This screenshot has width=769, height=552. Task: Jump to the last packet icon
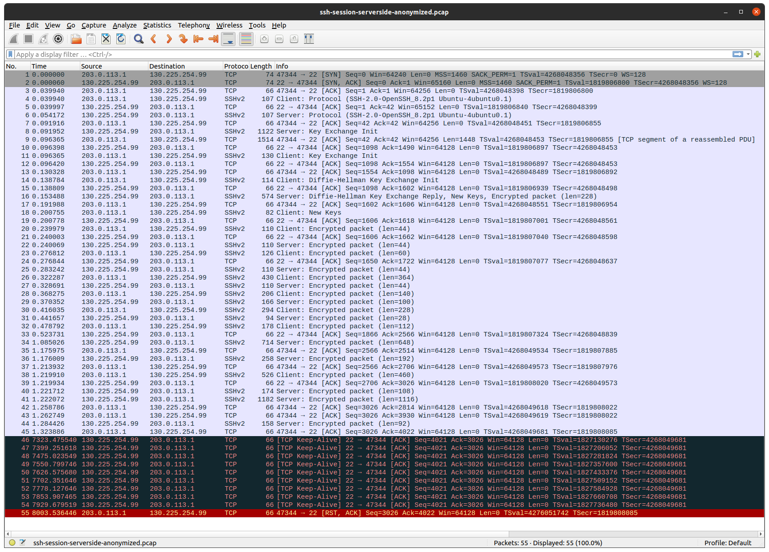pyautogui.click(x=213, y=39)
